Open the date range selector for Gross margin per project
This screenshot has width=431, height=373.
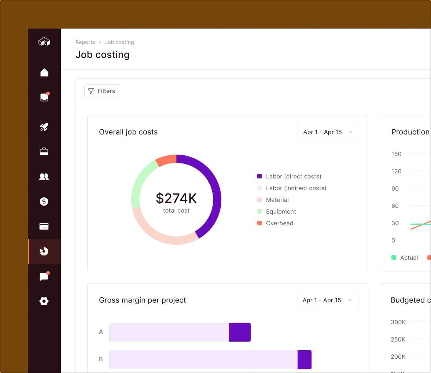click(327, 300)
